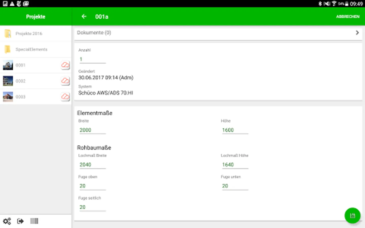
Task: Select project 0003 in the list
Action: (36, 97)
